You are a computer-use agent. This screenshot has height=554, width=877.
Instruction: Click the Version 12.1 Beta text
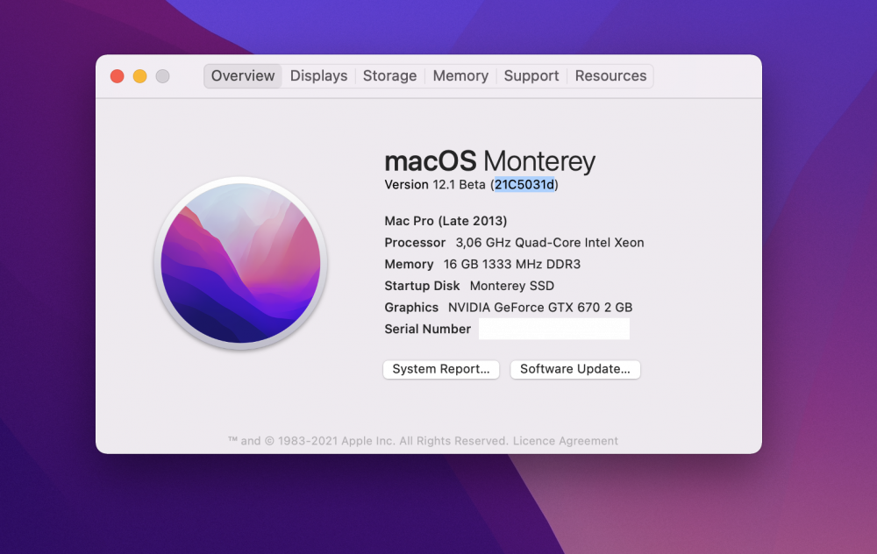coord(435,184)
